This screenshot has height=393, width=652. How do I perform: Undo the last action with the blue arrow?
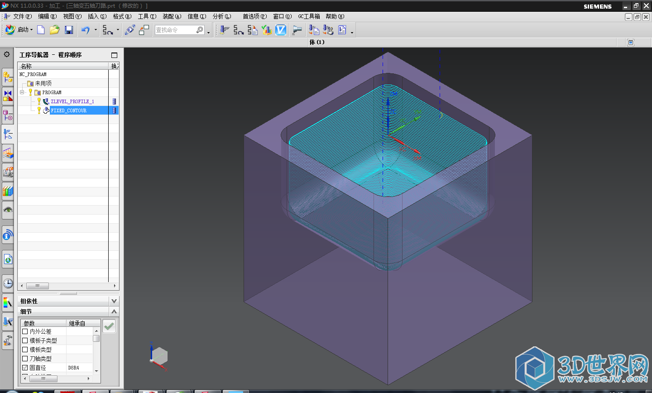point(86,30)
